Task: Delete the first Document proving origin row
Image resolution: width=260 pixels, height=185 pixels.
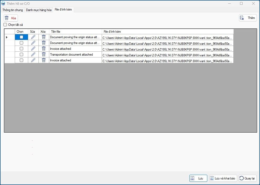Action: click(x=44, y=37)
